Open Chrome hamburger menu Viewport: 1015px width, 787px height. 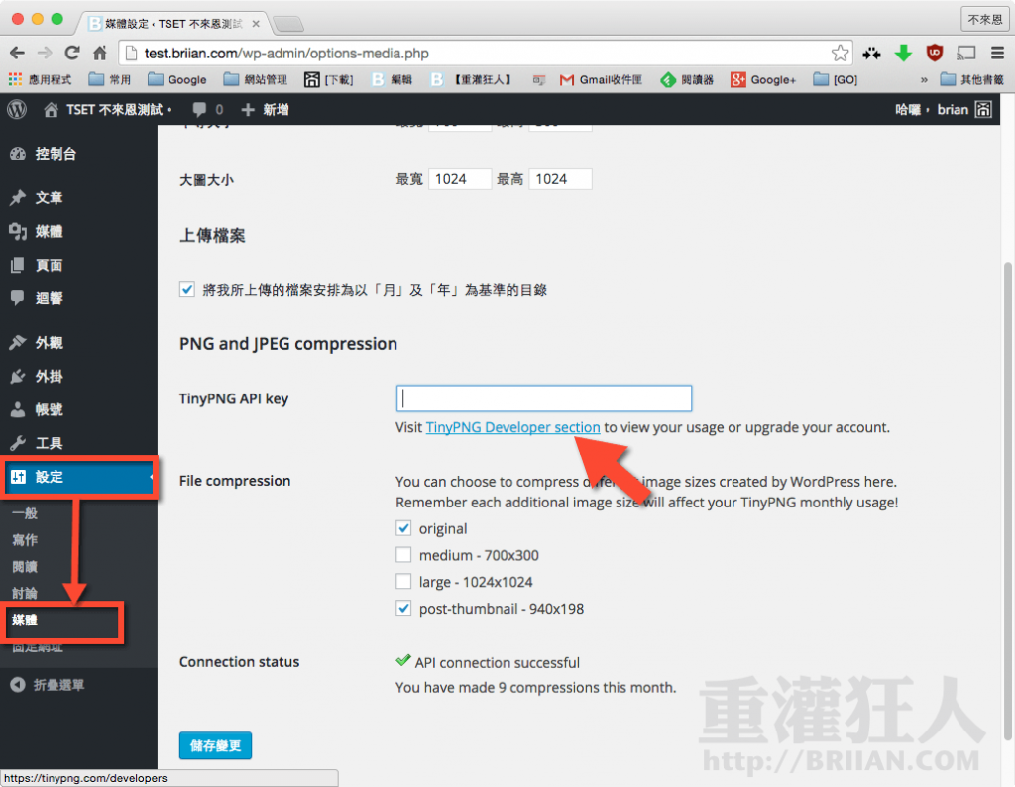coord(996,53)
